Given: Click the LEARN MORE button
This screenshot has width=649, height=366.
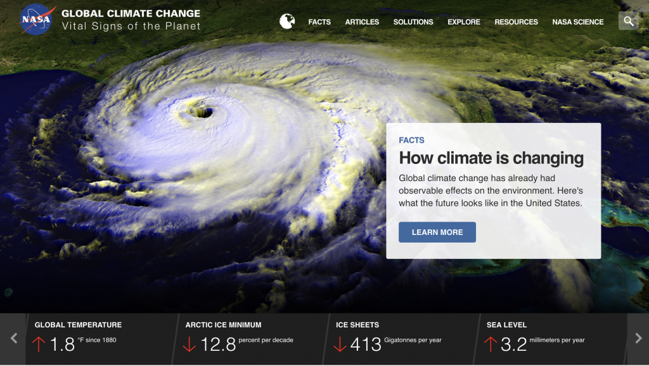Looking at the screenshot, I should [x=437, y=232].
